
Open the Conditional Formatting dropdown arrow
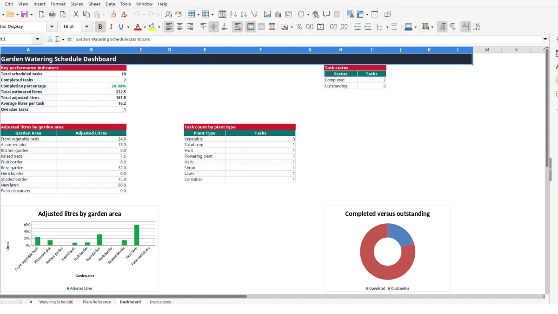pos(432,27)
